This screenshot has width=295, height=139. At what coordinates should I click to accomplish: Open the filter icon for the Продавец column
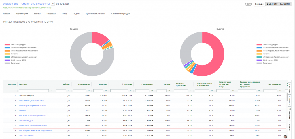51,91
